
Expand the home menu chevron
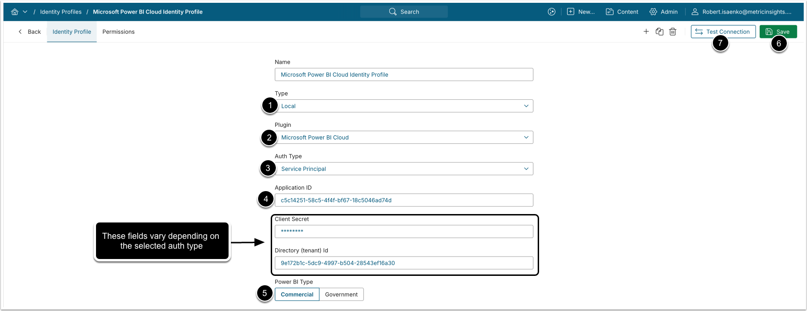pos(25,12)
